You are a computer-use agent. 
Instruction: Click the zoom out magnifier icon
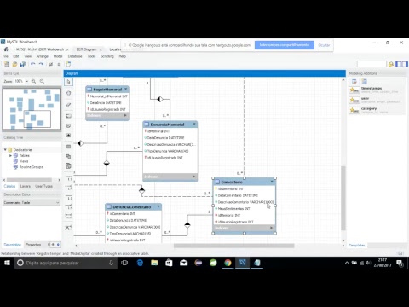tap(42, 81)
